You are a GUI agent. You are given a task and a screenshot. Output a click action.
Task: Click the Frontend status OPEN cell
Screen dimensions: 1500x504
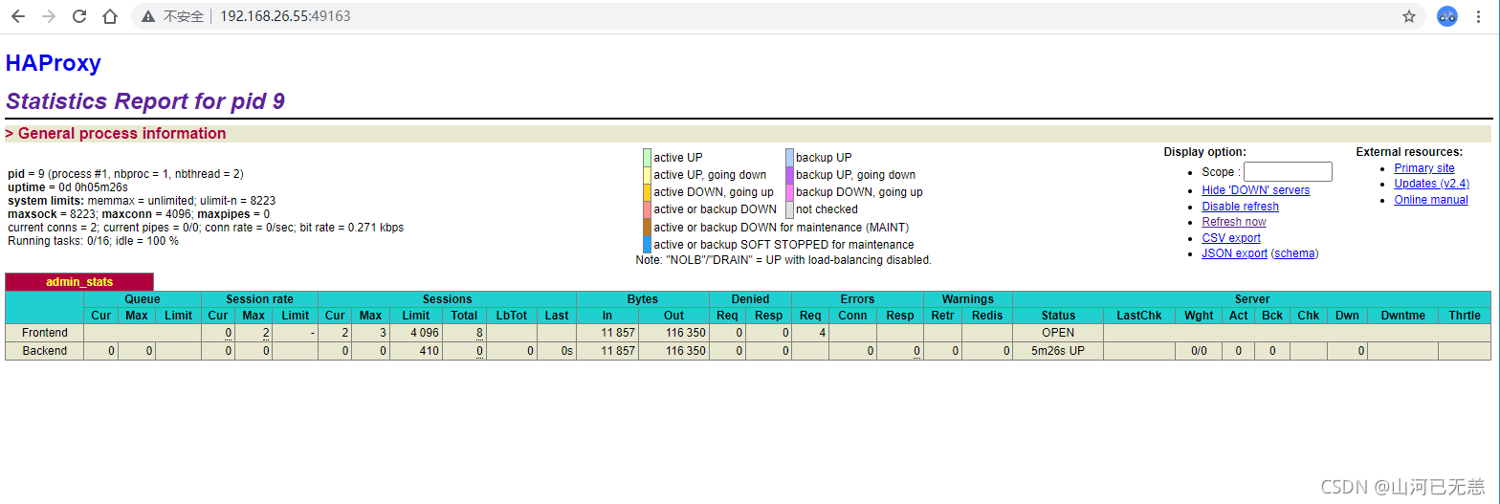pyautogui.click(x=1058, y=333)
